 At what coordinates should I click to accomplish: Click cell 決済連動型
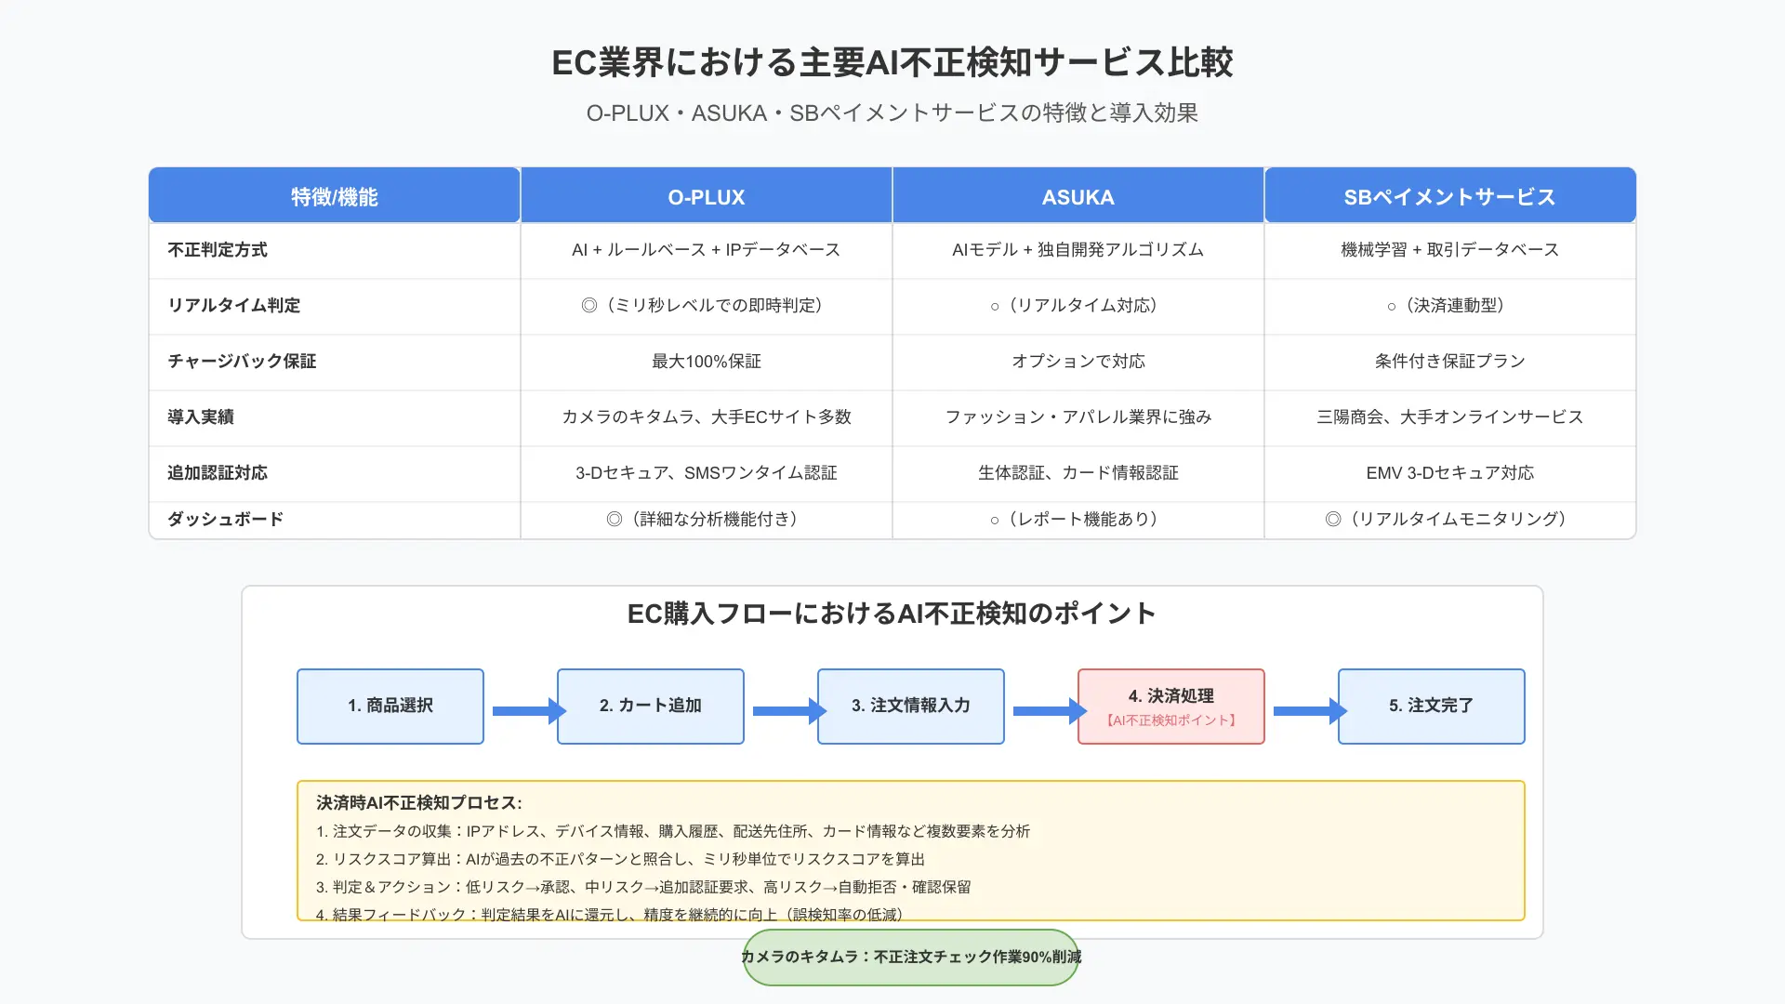tap(1450, 306)
